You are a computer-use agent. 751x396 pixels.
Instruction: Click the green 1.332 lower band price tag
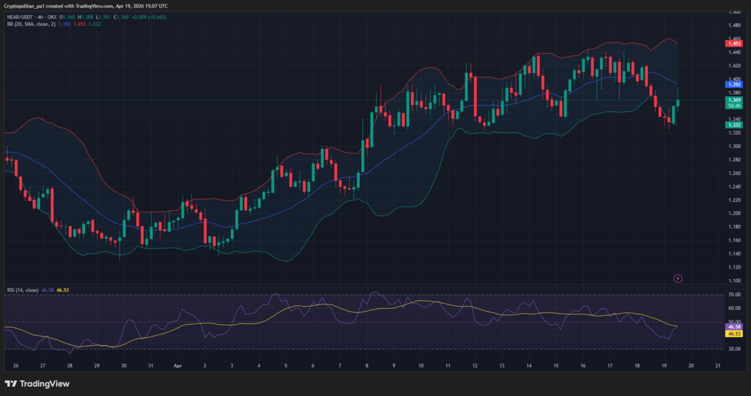pos(733,125)
